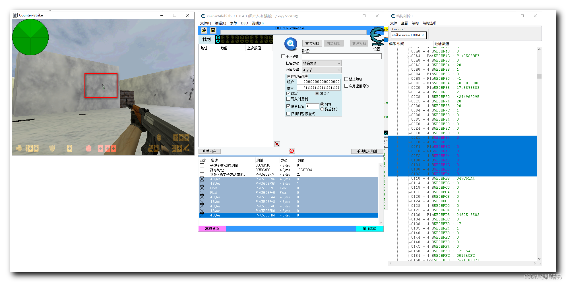Click the green radar in Counter-Strike
This screenshot has height=282, width=566.
[30, 37]
